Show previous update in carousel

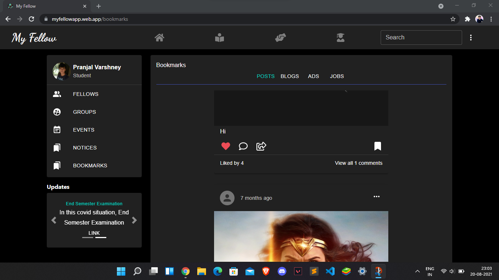point(54,220)
